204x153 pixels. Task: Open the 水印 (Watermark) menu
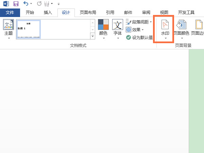(165, 29)
